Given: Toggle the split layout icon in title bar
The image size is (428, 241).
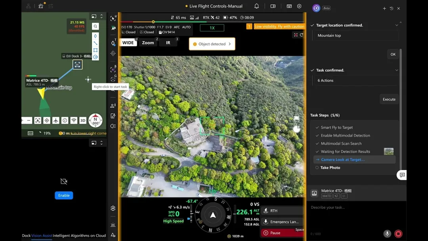Looking at the screenshot, I should point(273,6).
